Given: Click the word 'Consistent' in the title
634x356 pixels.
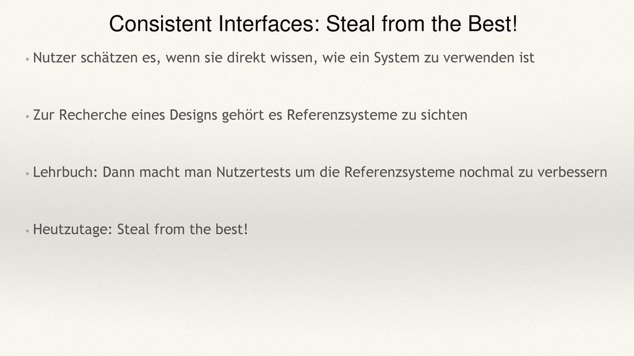Looking at the screenshot, I should coord(160,24).
